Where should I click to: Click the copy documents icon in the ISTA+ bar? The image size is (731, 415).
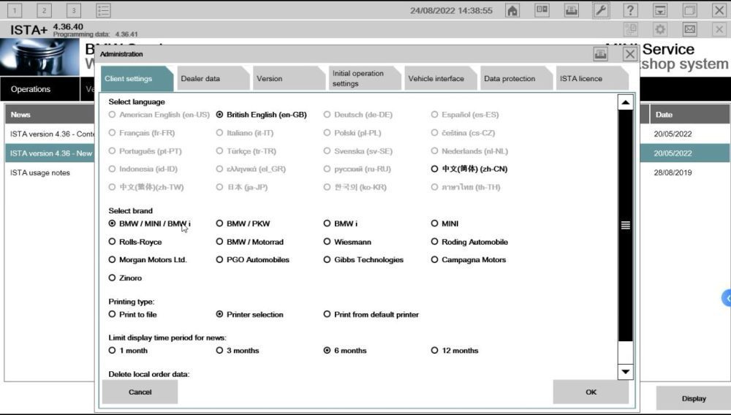[631, 29]
